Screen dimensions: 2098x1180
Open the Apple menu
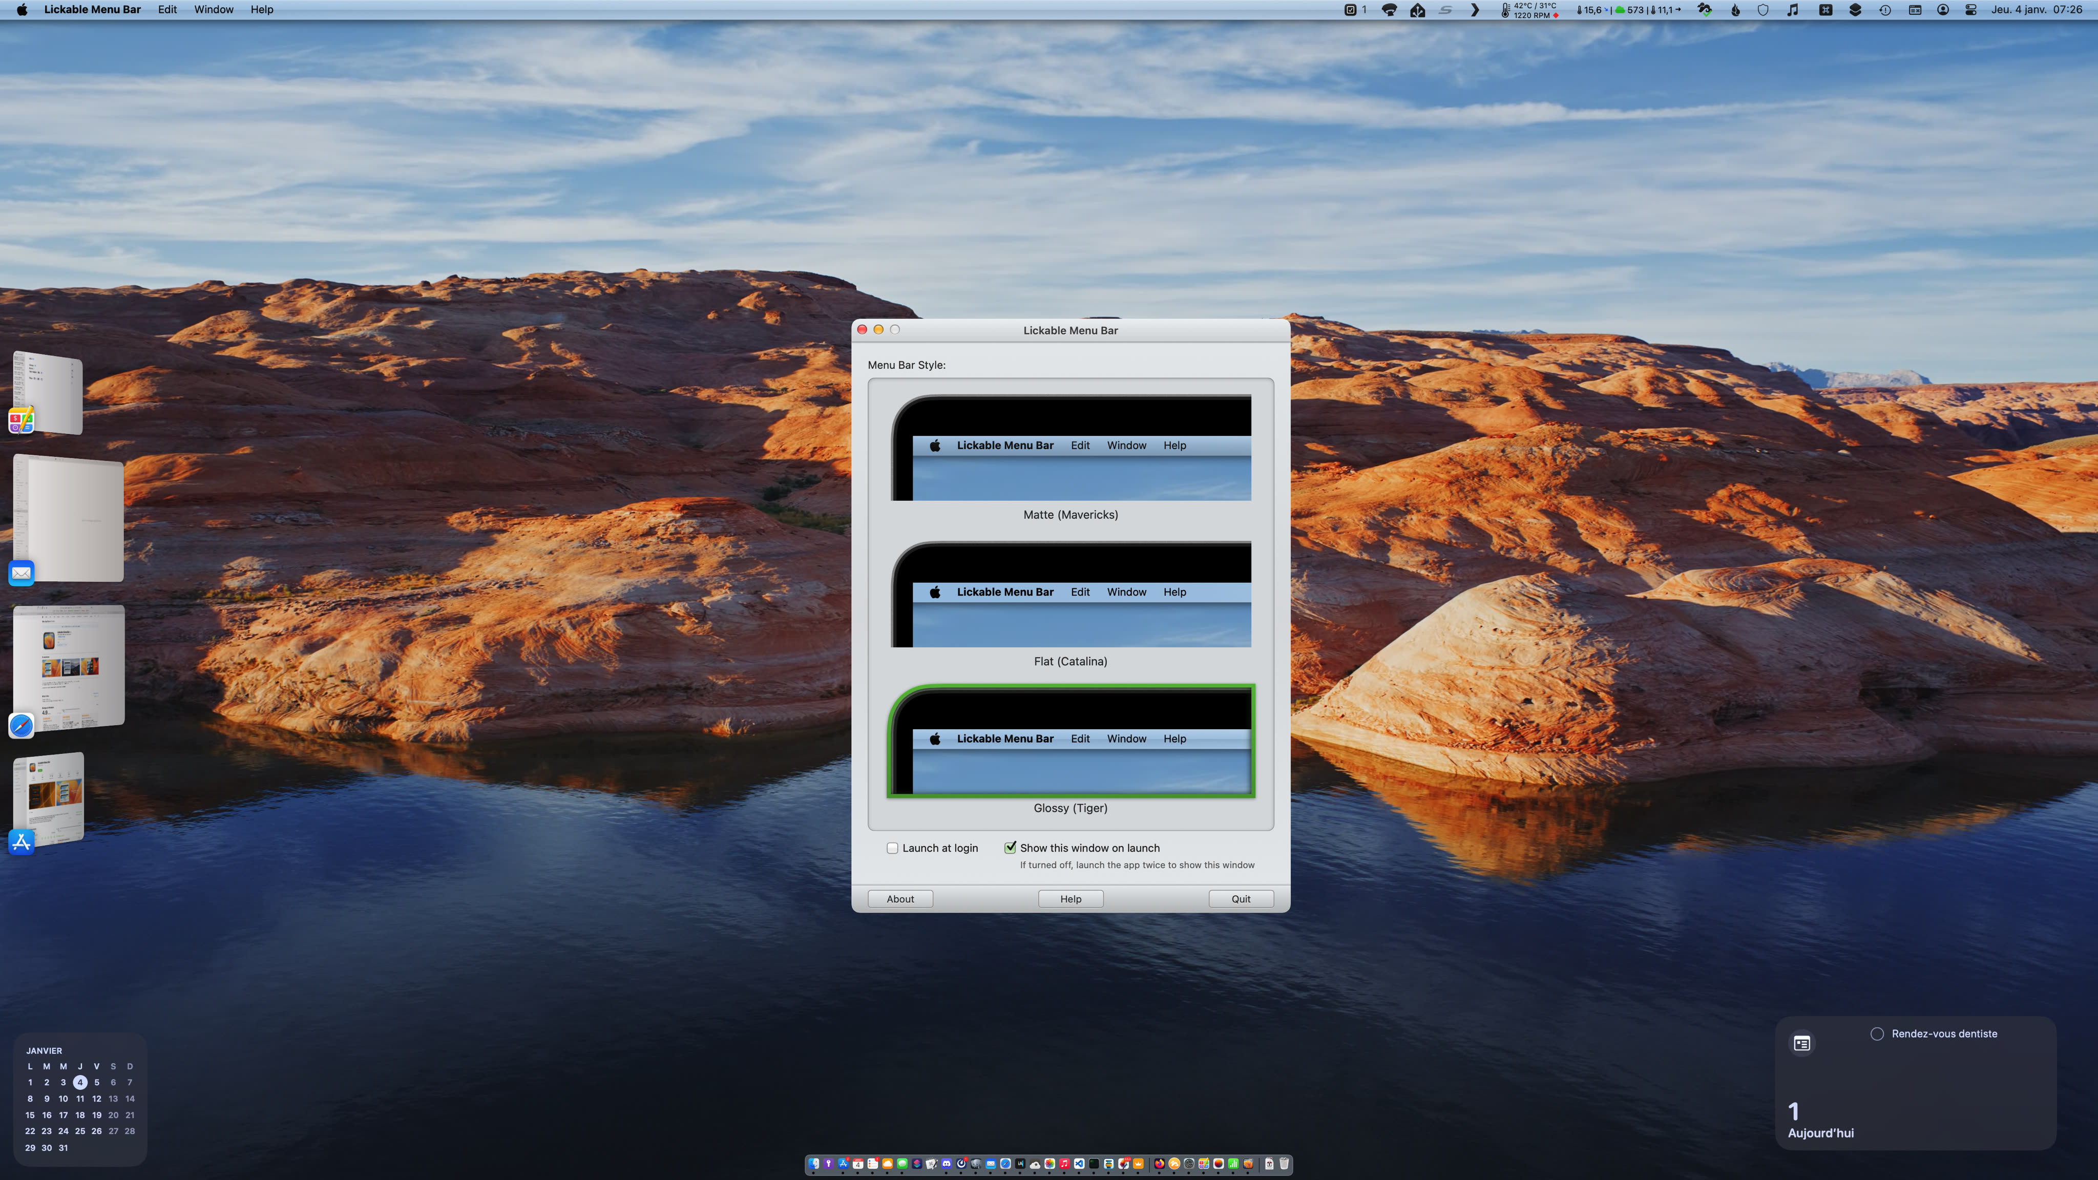point(22,10)
